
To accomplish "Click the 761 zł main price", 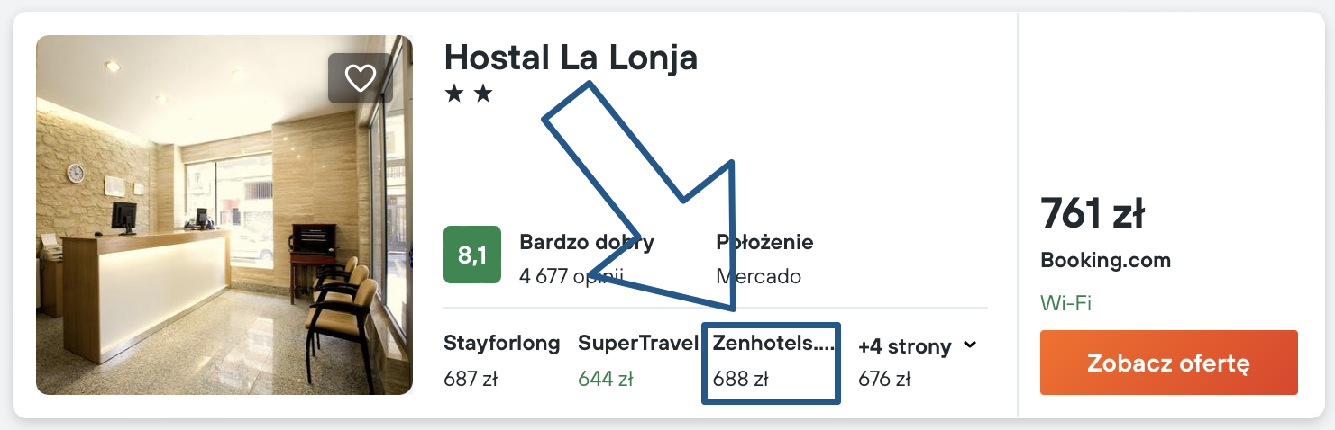I will point(1093,214).
